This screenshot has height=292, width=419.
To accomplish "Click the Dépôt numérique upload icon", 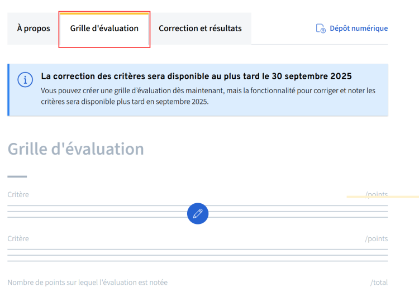I will click(x=321, y=28).
